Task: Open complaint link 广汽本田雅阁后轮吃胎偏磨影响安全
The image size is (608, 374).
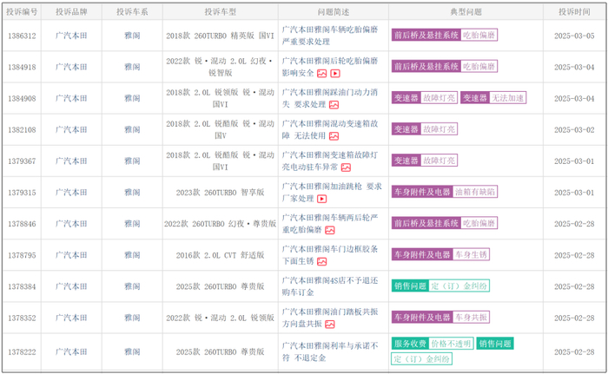Action: (330, 67)
